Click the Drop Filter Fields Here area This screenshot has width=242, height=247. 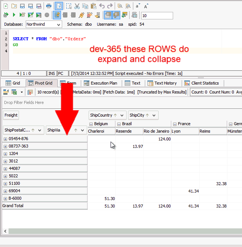tap(122, 102)
